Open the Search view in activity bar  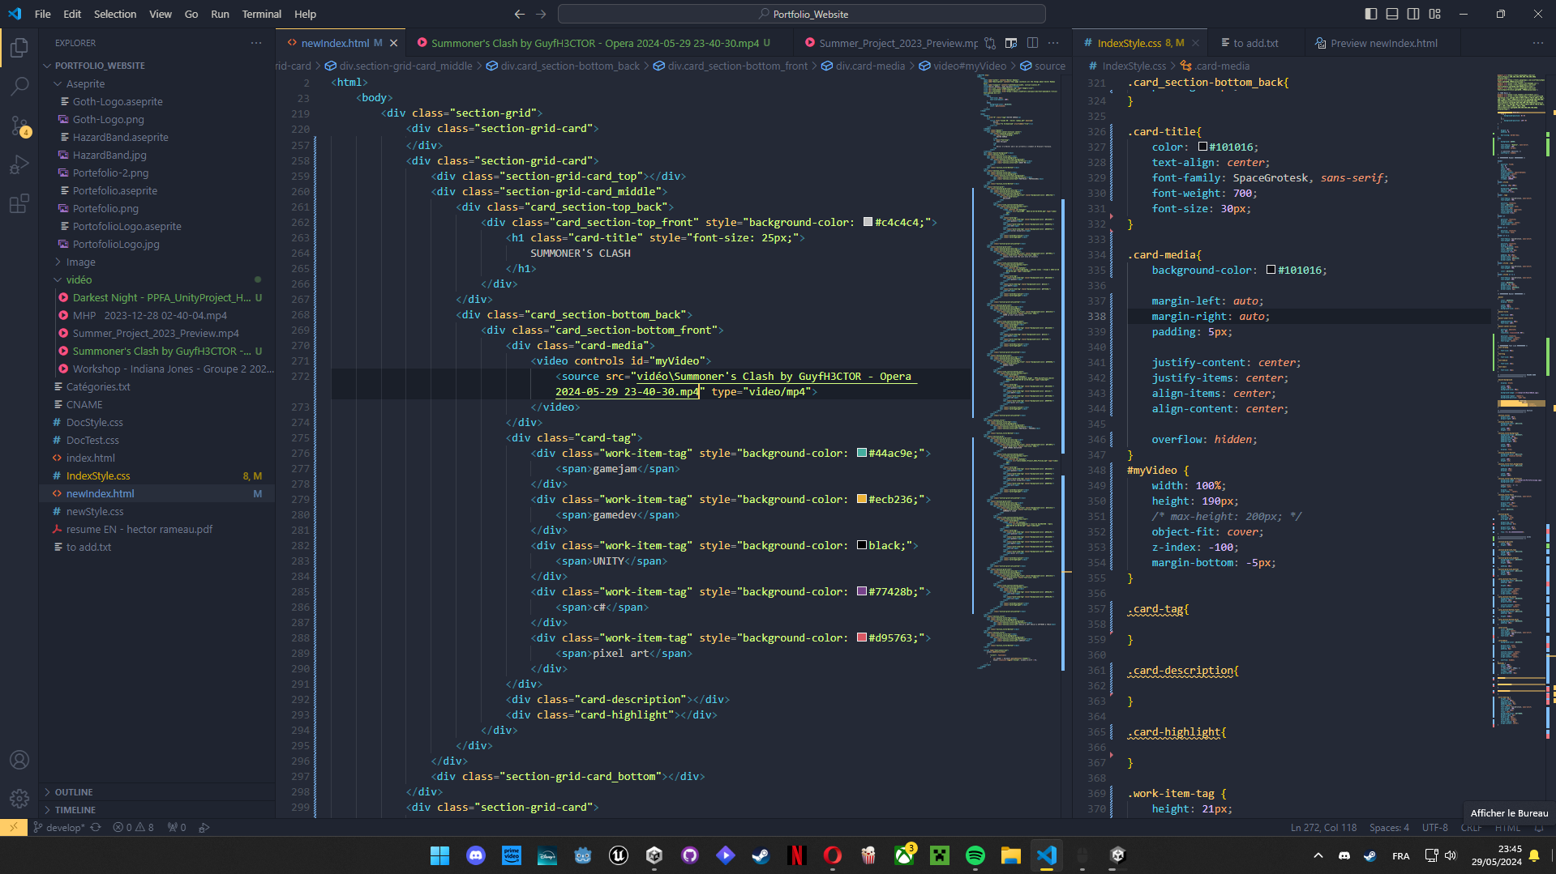point(19,86)
